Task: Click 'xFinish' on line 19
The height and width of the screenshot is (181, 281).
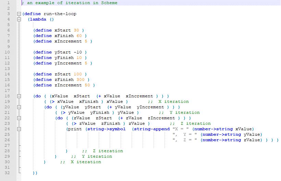Action: [x=89, y=101]
